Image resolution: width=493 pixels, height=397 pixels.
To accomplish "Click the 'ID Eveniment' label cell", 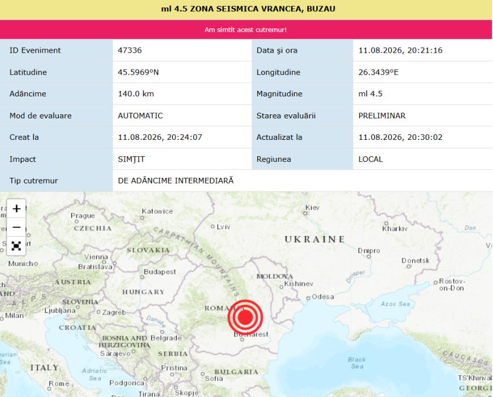I will click(x=56, y=50).
